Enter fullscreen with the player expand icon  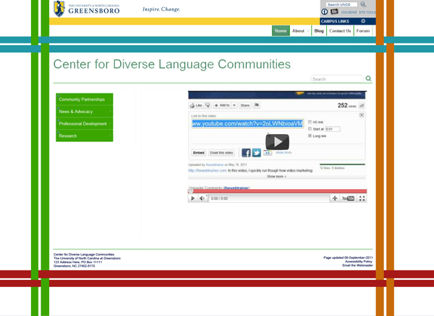pos(362,199)
